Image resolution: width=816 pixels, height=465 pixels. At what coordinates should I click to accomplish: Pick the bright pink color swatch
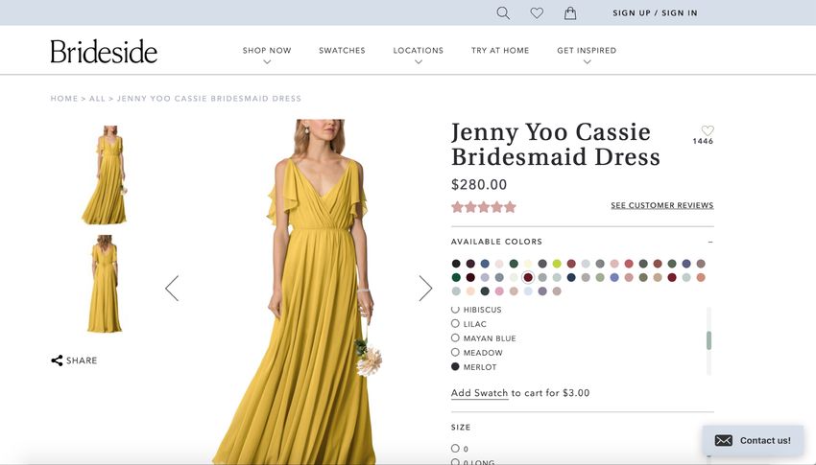(499, 291)
